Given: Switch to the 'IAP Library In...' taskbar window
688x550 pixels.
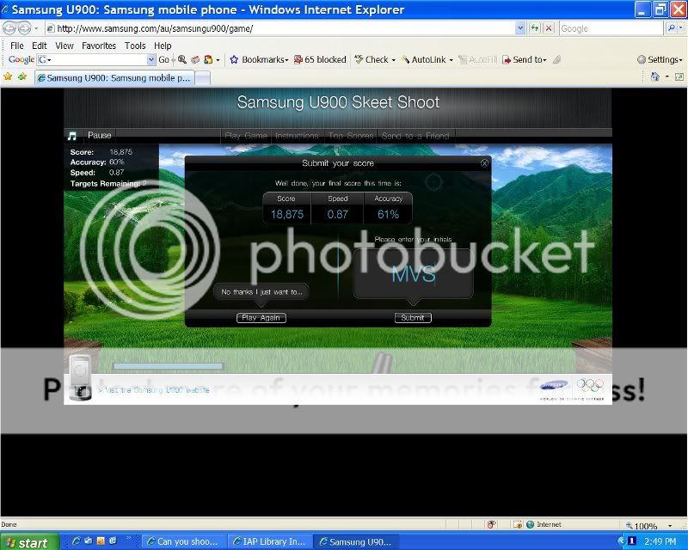Looking at the screenshot, I should click(270, 542).
